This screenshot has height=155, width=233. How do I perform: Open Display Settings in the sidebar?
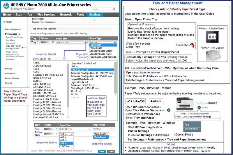(12, 52)
